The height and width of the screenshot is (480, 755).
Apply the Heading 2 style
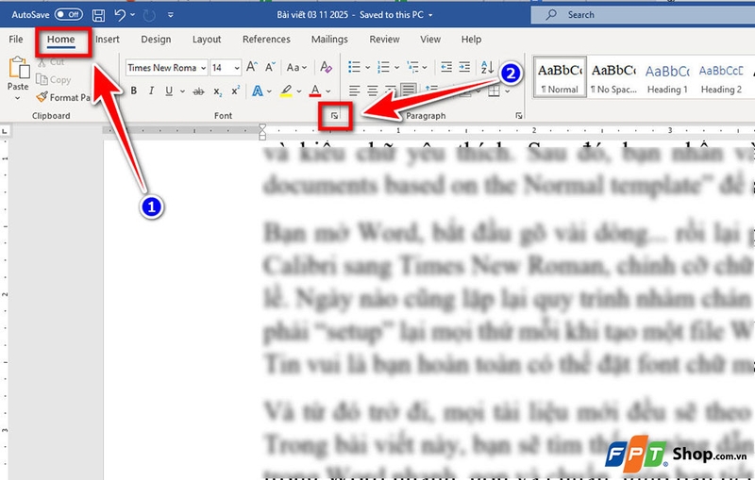point(721,77)
